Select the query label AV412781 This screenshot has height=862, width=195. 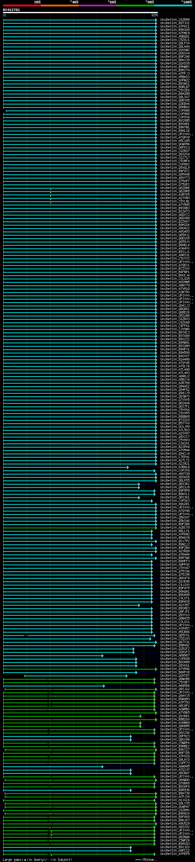click(11, 10)
